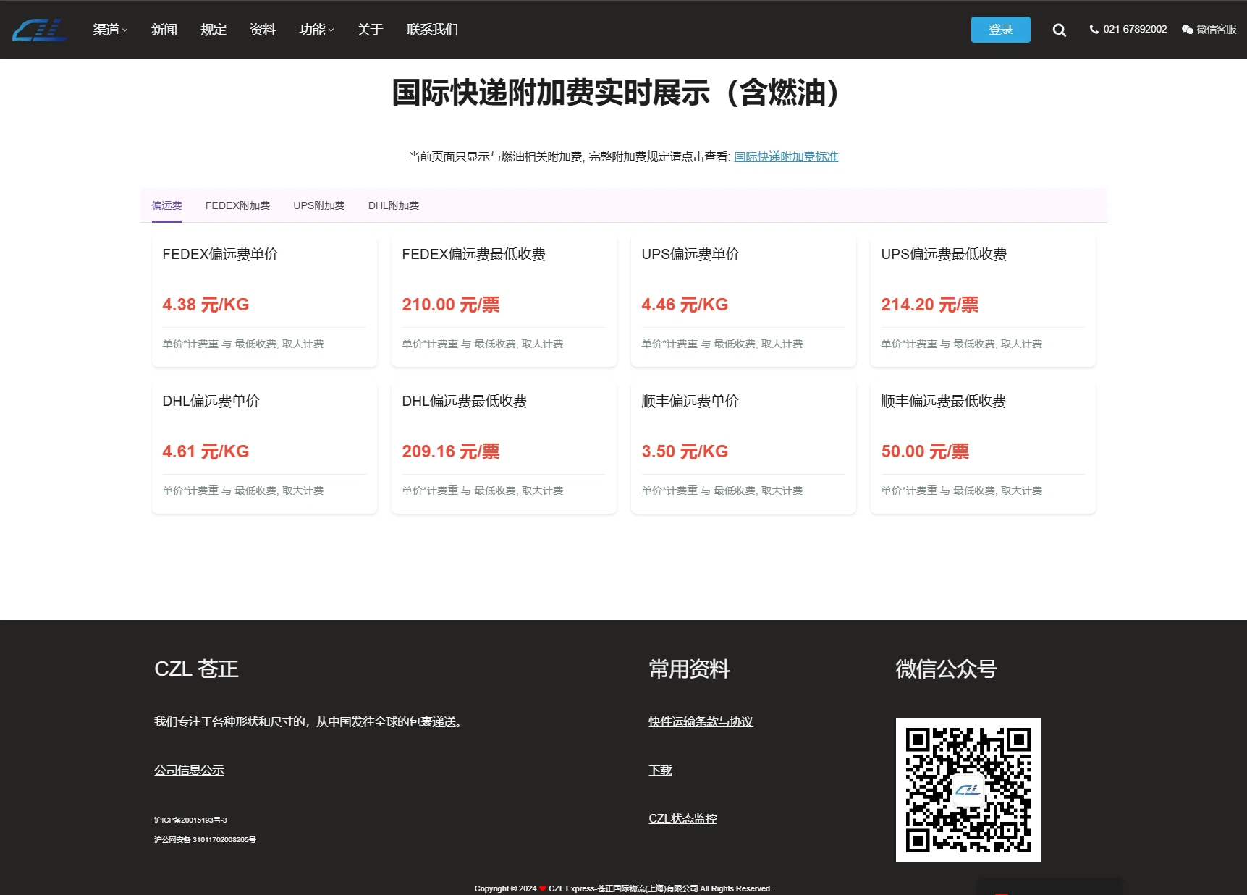
Task: Open the CZL状态监控 link
Action: [x=682, y=819]
